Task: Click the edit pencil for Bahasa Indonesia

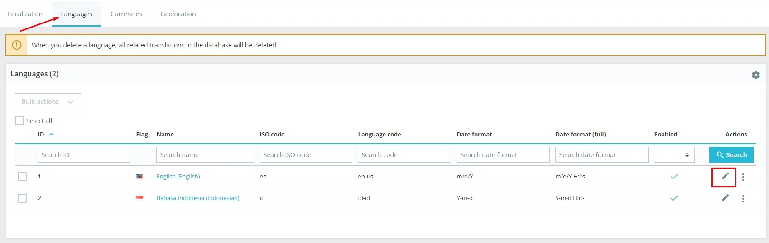Action: (725, 198)
